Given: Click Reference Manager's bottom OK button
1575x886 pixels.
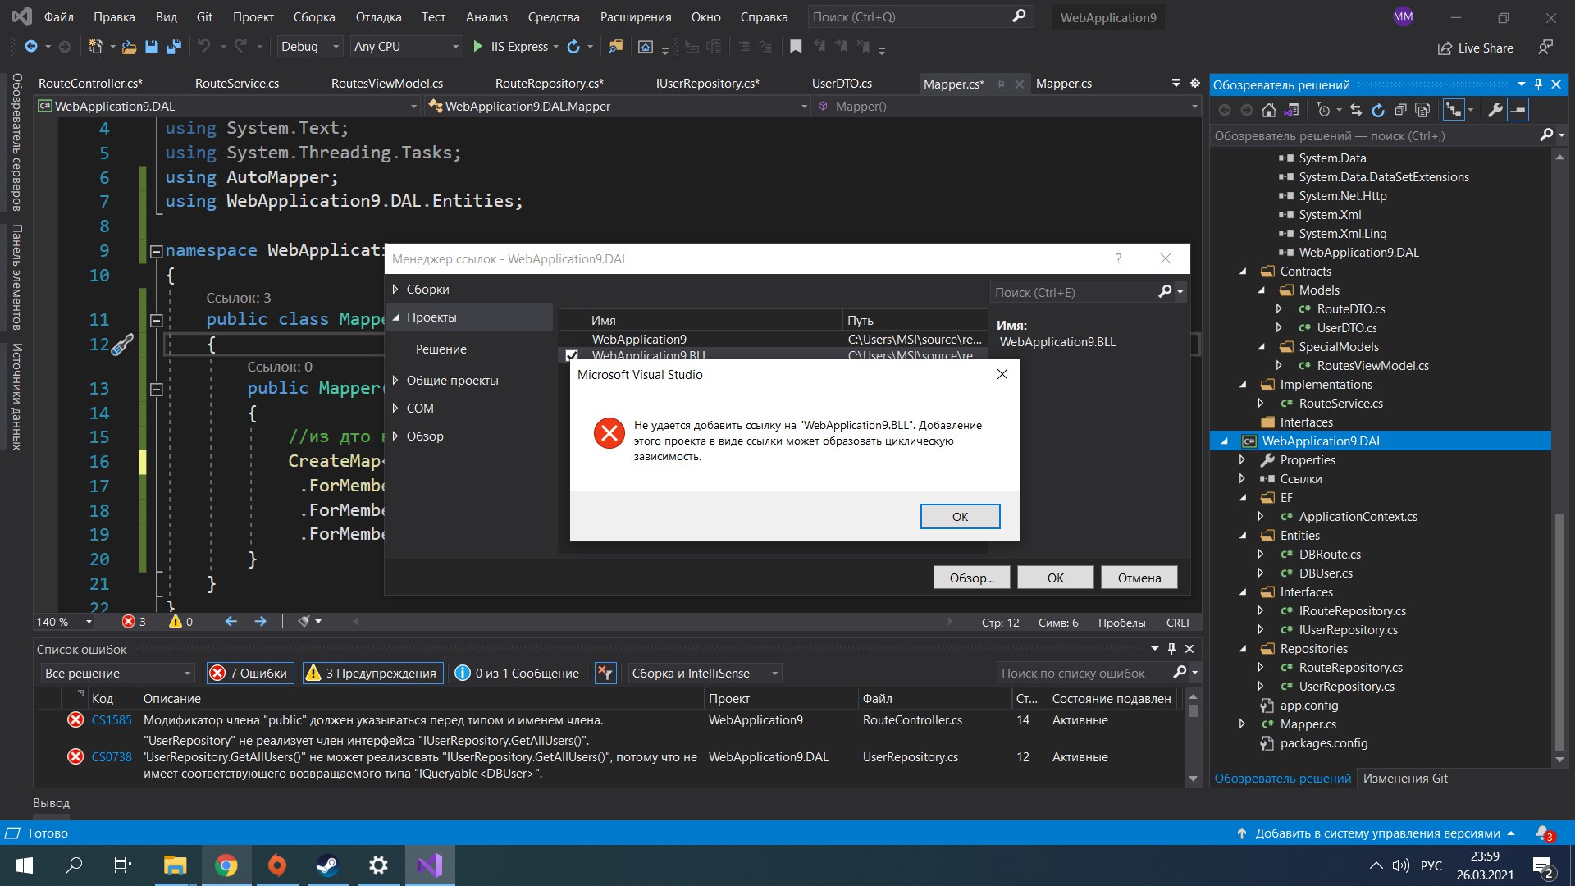Looking at the screenshot, I should click(x=1056, y=578).
